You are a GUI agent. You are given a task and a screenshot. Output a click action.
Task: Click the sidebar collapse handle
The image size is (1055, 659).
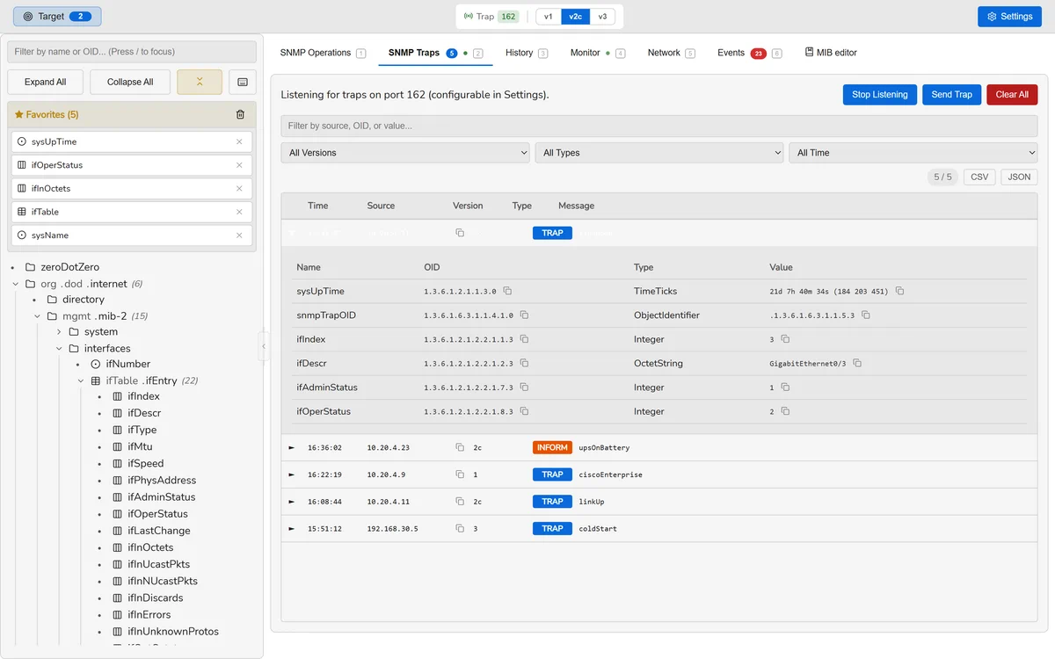tap(264, 346)
